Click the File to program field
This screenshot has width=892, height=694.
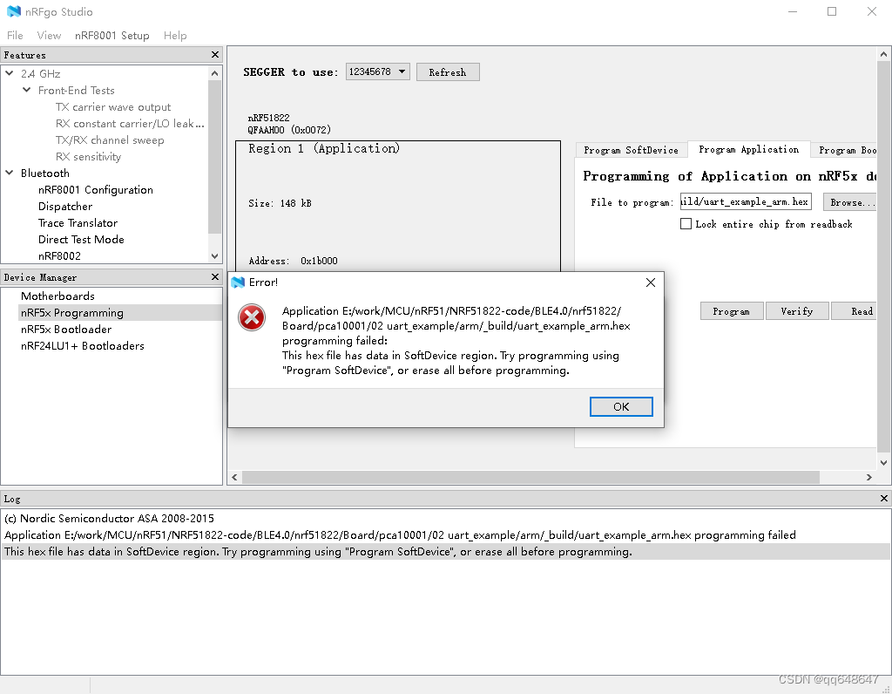(746, 201)
